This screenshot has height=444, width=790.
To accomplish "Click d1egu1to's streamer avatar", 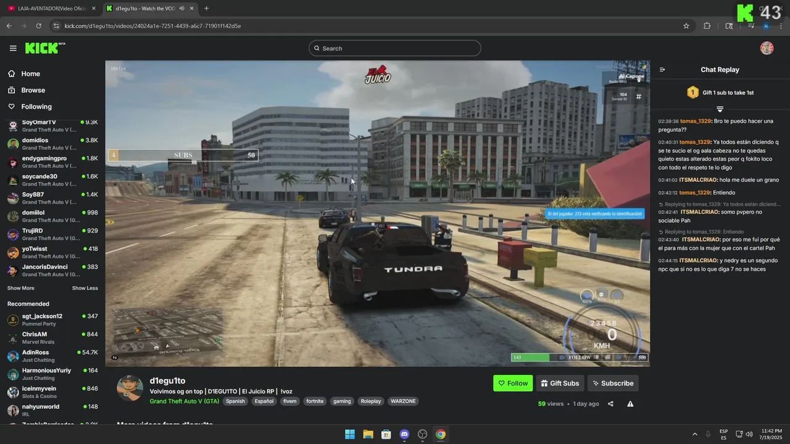I will coord(130,388).
